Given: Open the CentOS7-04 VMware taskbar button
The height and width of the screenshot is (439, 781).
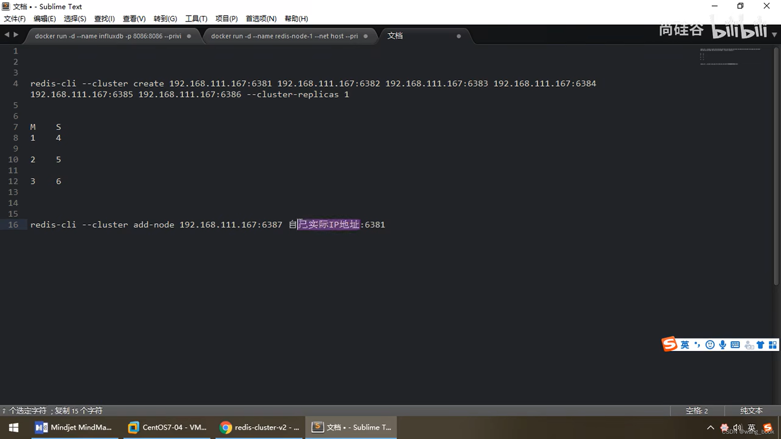Looking at the screenshot, I should (x=167, y=427).
